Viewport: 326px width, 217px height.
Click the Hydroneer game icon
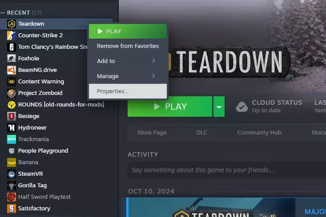[x=12, y=128]
